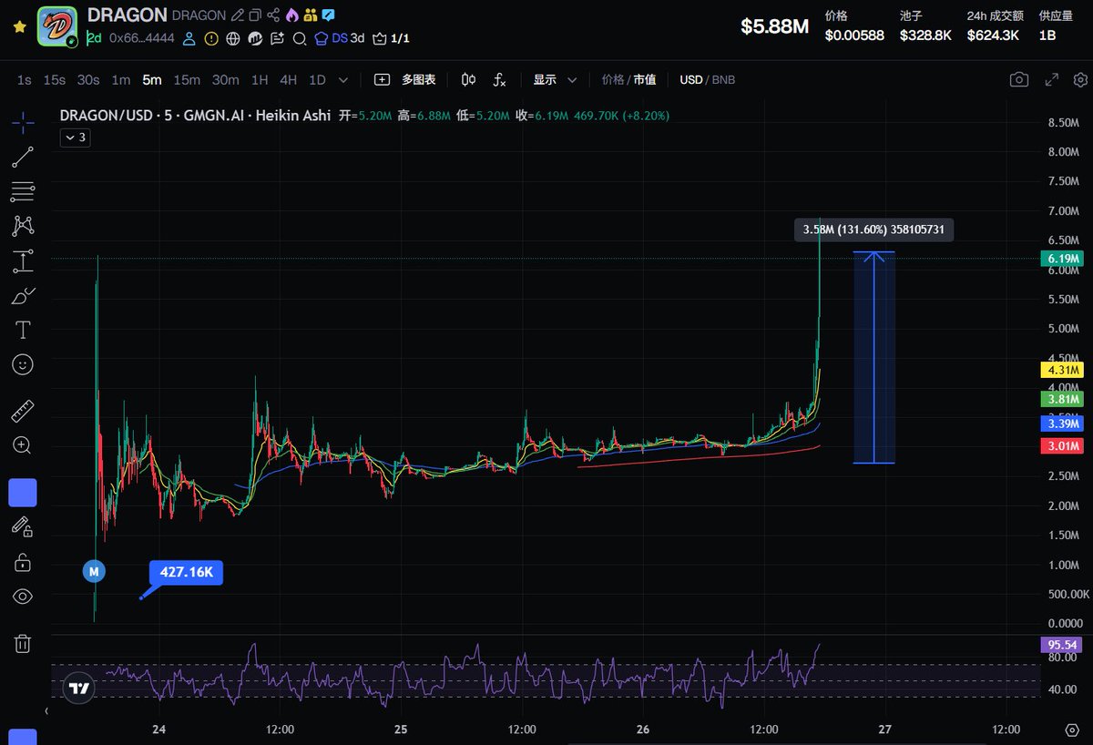Click the 6.19M current price label

point(1060,259)
